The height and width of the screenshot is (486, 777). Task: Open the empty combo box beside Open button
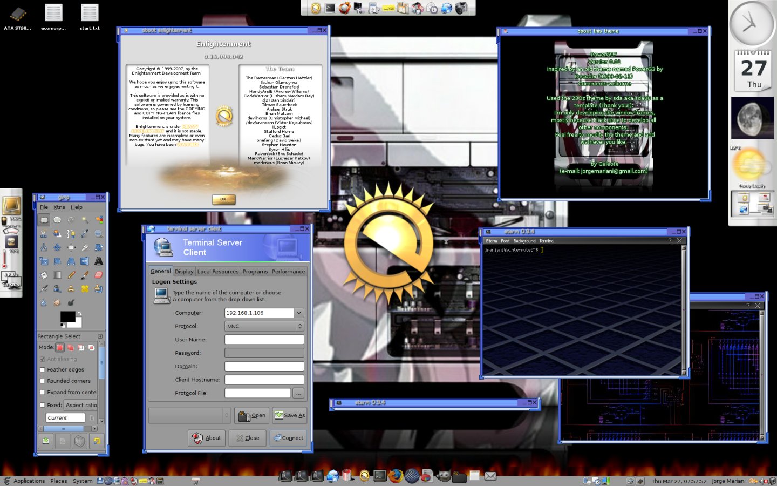[x=189, y=415]
